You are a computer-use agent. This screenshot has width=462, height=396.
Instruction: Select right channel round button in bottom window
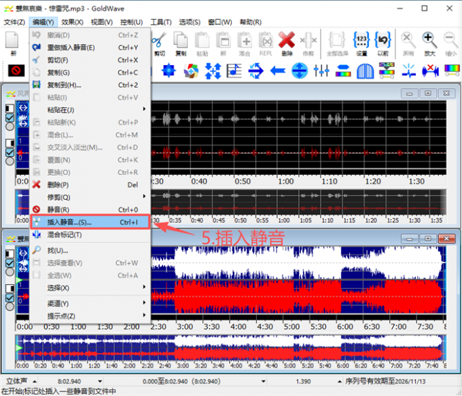[10, 306]
